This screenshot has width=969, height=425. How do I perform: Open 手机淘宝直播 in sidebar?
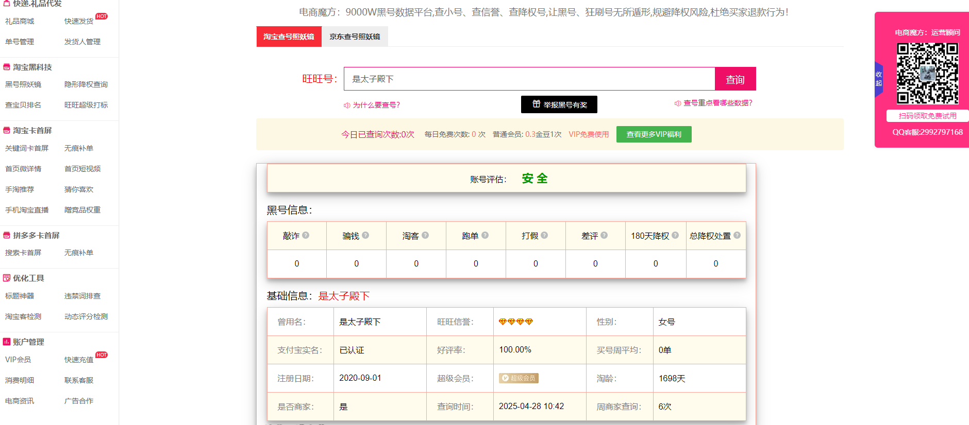[27, 210]
